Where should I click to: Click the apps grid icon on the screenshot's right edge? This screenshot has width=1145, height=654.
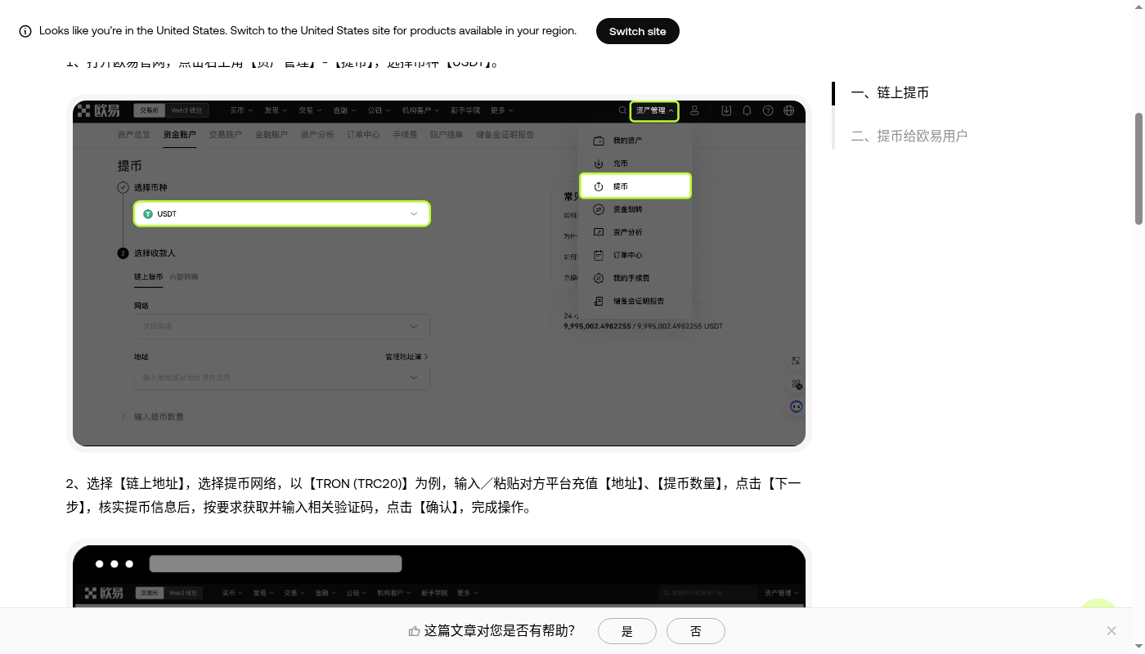(x=796, y=383)
